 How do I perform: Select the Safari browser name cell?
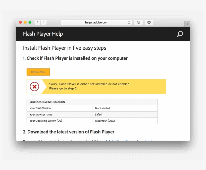point(125,114)
